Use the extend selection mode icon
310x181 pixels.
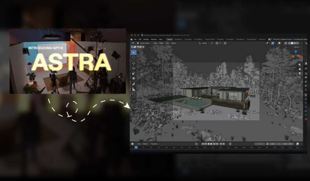tap(135, 47)
